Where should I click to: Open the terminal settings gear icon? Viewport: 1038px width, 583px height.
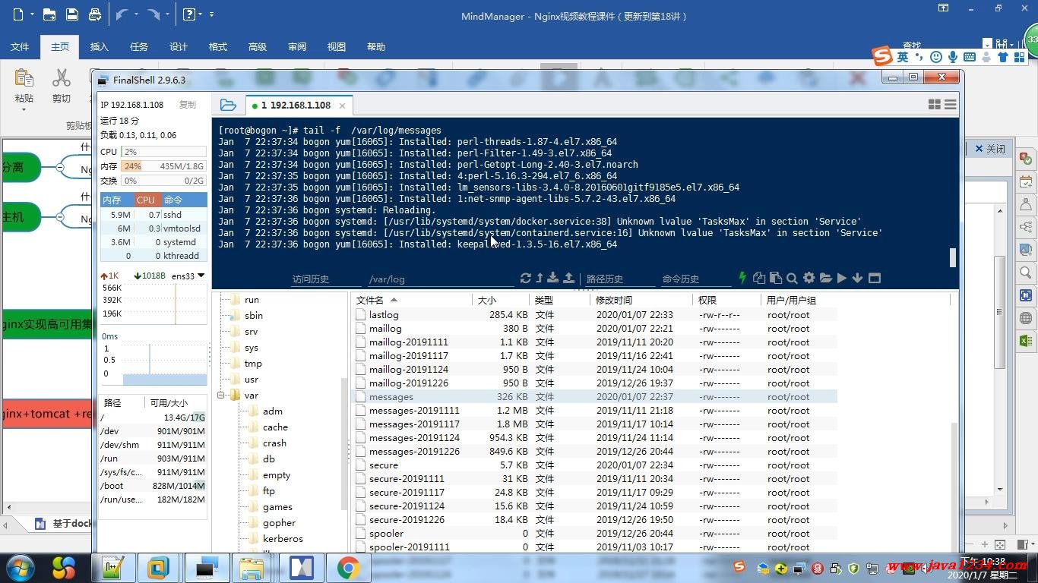coord(809,278)
